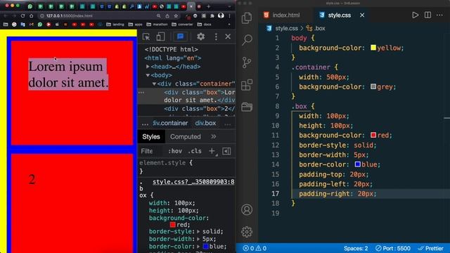Open the editor More Actions menu
This screenshot has height=253, width=450.
(439, 15)
